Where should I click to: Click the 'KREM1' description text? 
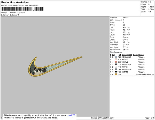pyautogui.click(x=125, y=59)
